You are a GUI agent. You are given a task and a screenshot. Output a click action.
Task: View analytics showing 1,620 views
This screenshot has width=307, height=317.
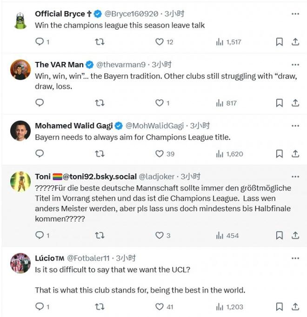229,154
